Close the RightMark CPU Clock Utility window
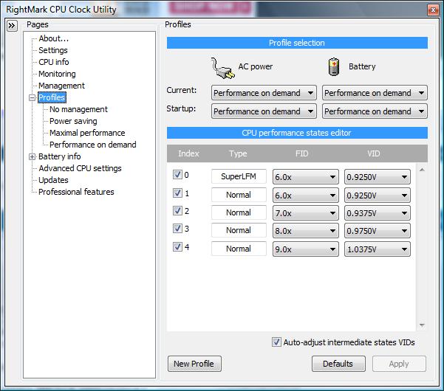444x391 pixels. [x=433, y=10]
